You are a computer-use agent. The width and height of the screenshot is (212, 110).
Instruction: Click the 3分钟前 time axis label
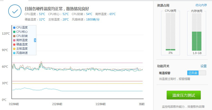[x=14, y=104]
